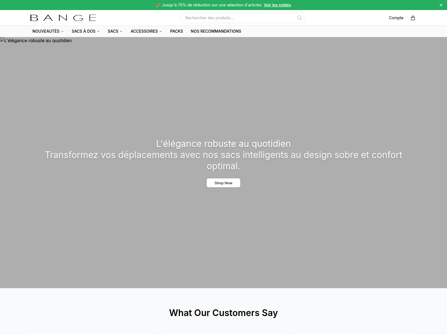
Task: Open the shopping bag cart icon
Action: (x=413, y=18)
